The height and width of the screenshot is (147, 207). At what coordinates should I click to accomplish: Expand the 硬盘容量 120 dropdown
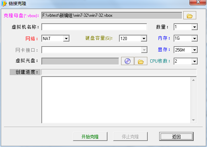click(144, 39)
